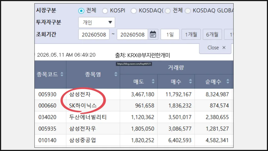Screen dimensions: 268x151
Task: Select the first 전체 market radio button
Action: click(81, 11)
